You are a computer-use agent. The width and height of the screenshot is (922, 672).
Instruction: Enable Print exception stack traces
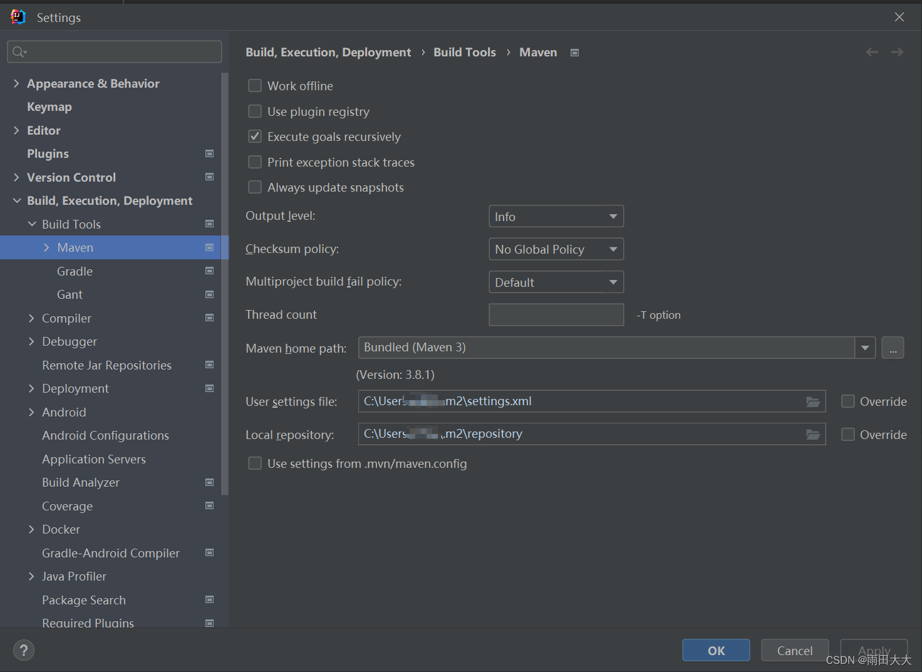[255, 162]
